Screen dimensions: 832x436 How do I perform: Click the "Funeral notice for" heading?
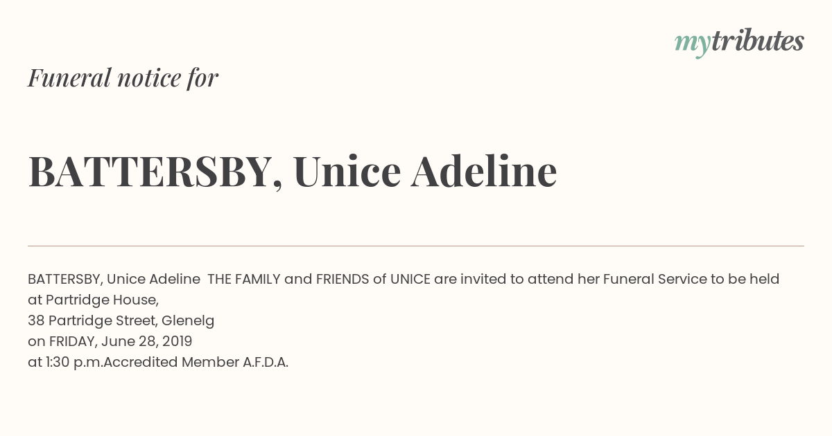[123, 78]
